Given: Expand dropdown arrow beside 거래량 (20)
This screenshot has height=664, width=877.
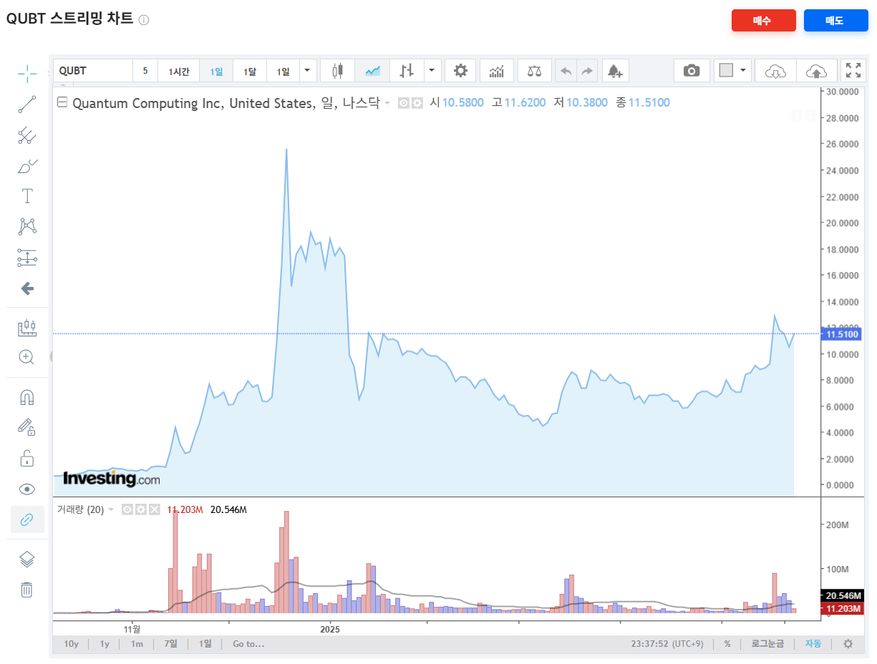Looking at the screenshot, I should 112,509.
